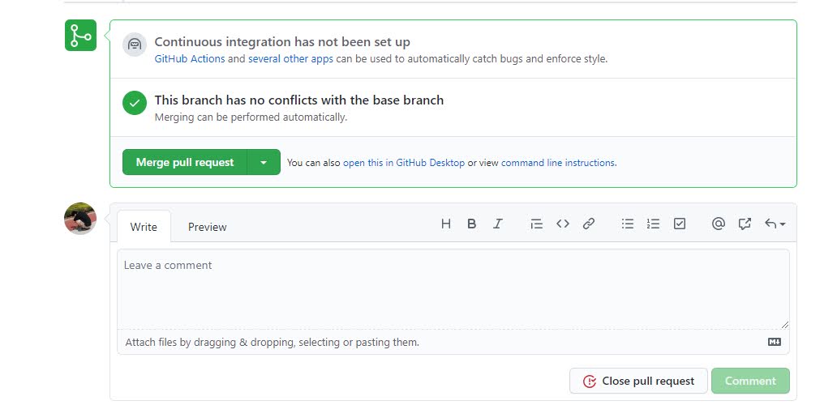Viewport: 837px width, 405px height.
Task: Open saved replies dropdown
Action: pyautogui.click(x=775, y=224)
